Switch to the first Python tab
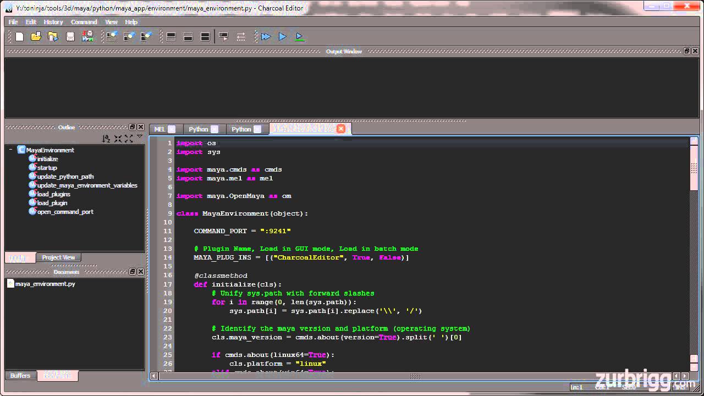This screenshot has height=396, width=704. tap(199, 129)
